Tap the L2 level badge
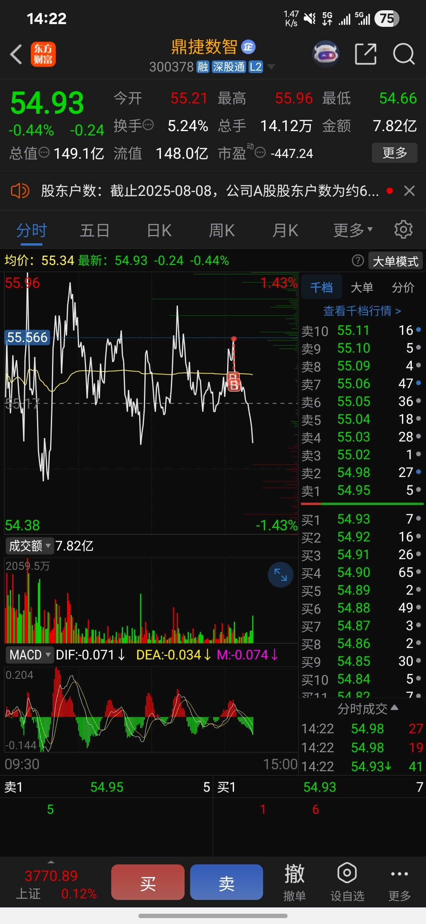This screenshot has width=426, height=924. click(256, 67)
